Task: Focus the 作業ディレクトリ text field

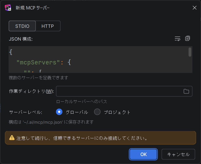Action: 119,91
